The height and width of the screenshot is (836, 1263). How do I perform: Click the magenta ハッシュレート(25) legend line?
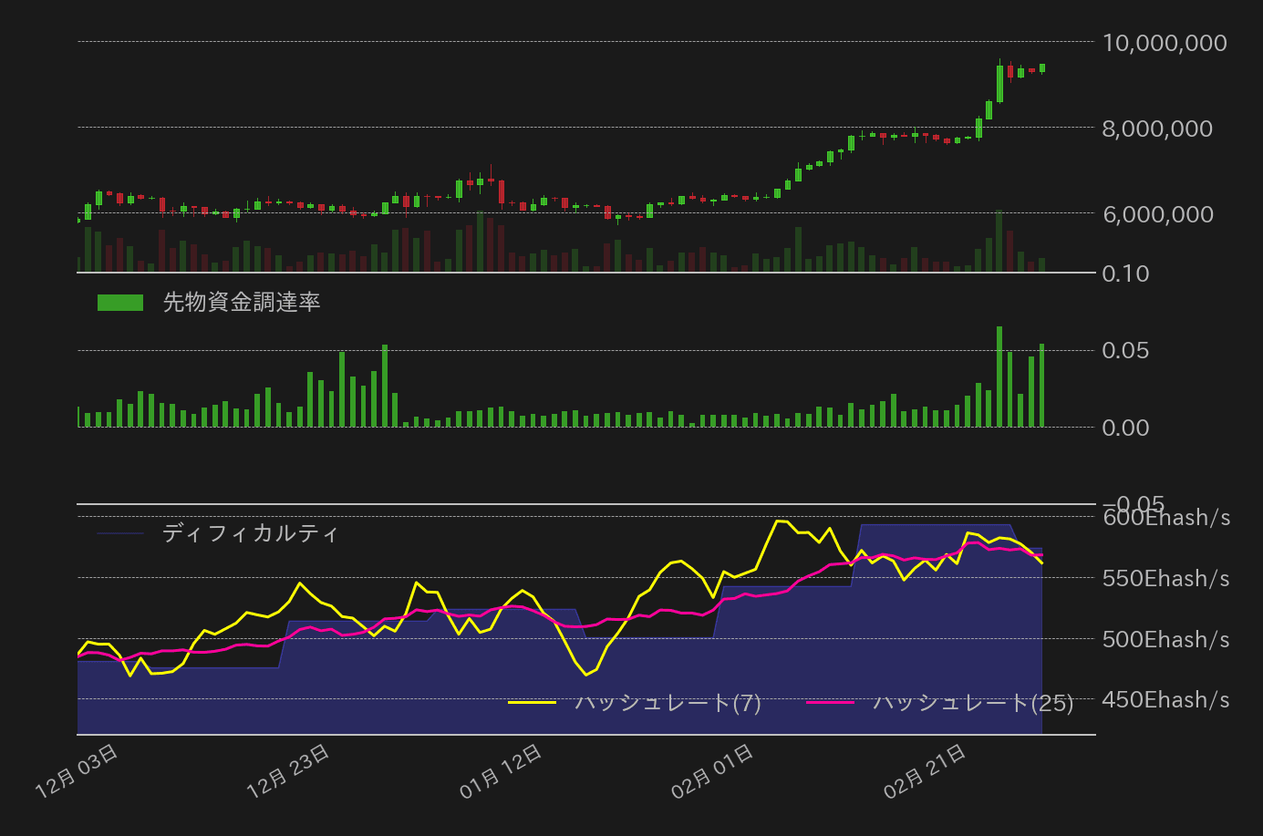click(x=830, y=702)
